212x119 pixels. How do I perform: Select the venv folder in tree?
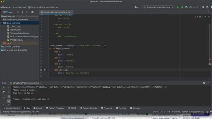tap(20, 43)
